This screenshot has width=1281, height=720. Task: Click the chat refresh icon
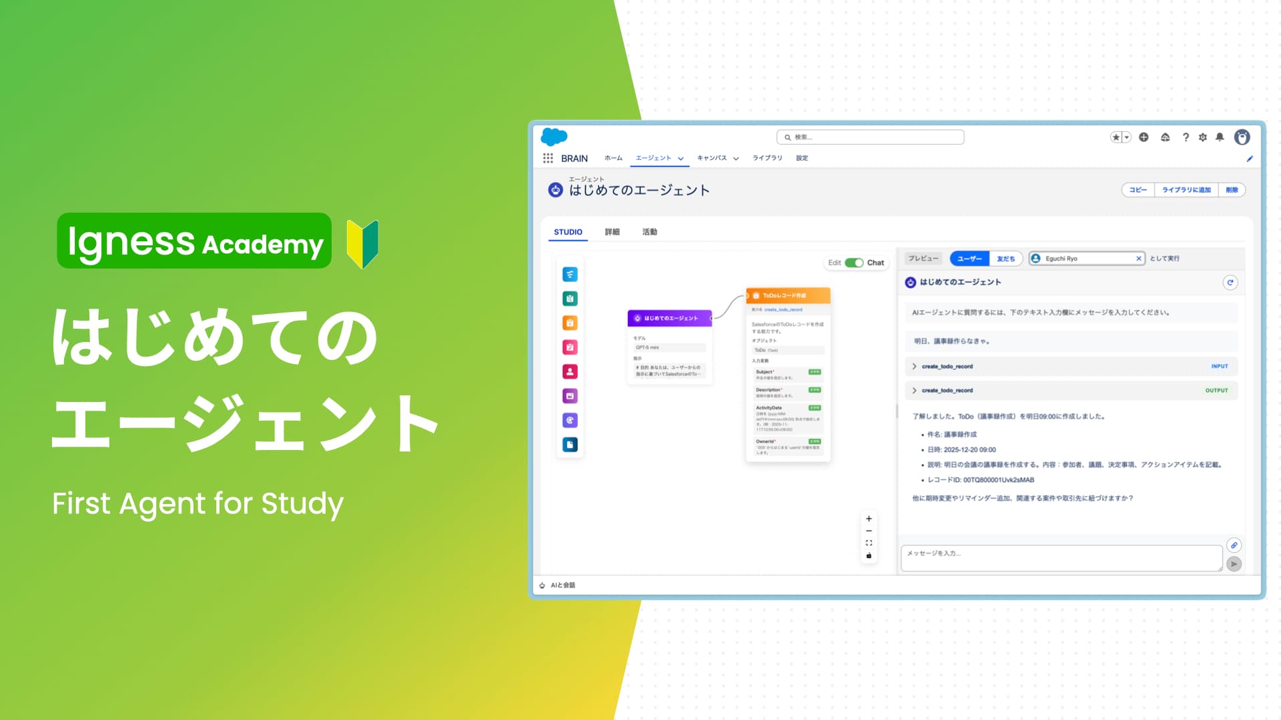point(1230,283)
